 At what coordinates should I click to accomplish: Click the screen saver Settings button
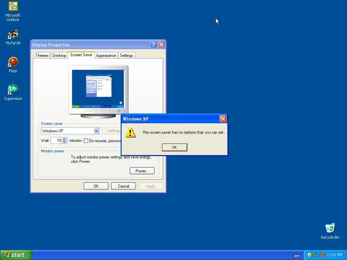point(111,131)
